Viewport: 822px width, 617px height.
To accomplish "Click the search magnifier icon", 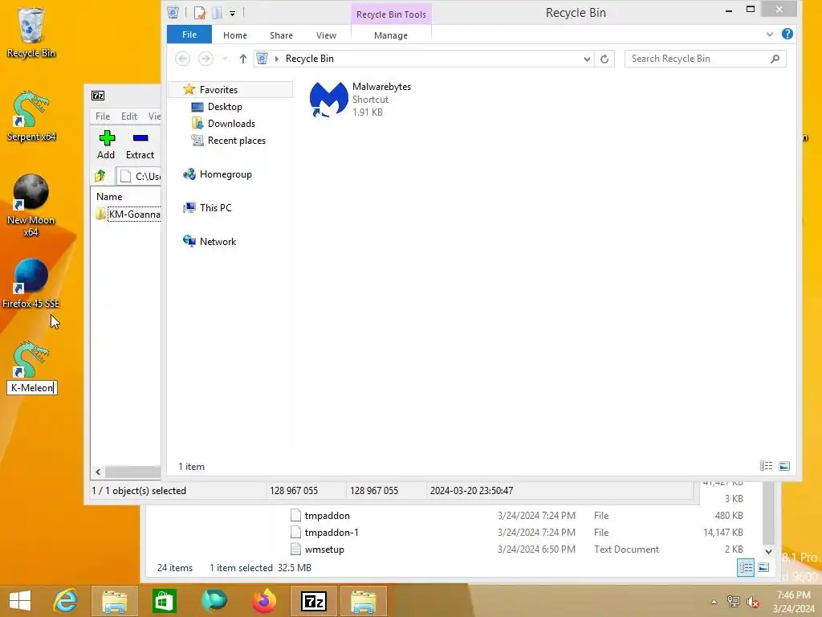I will point(775,59).
